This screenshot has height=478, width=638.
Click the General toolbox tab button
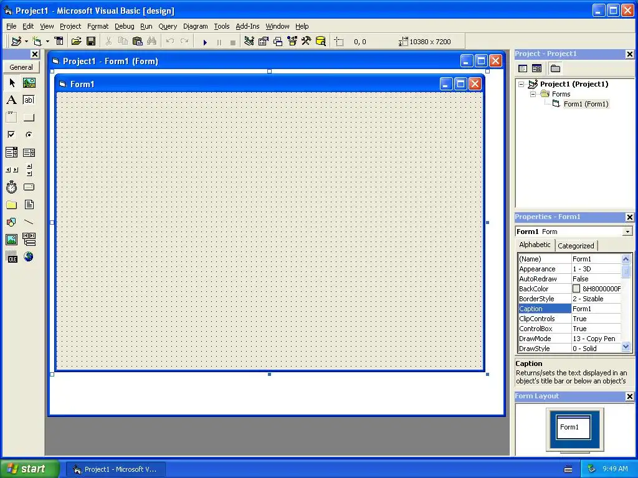tap(21, 67)
